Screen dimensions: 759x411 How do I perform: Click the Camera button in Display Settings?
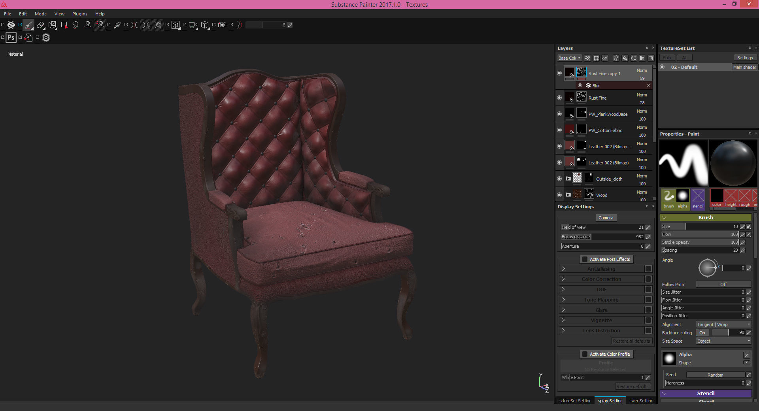(x=606, y=218)
